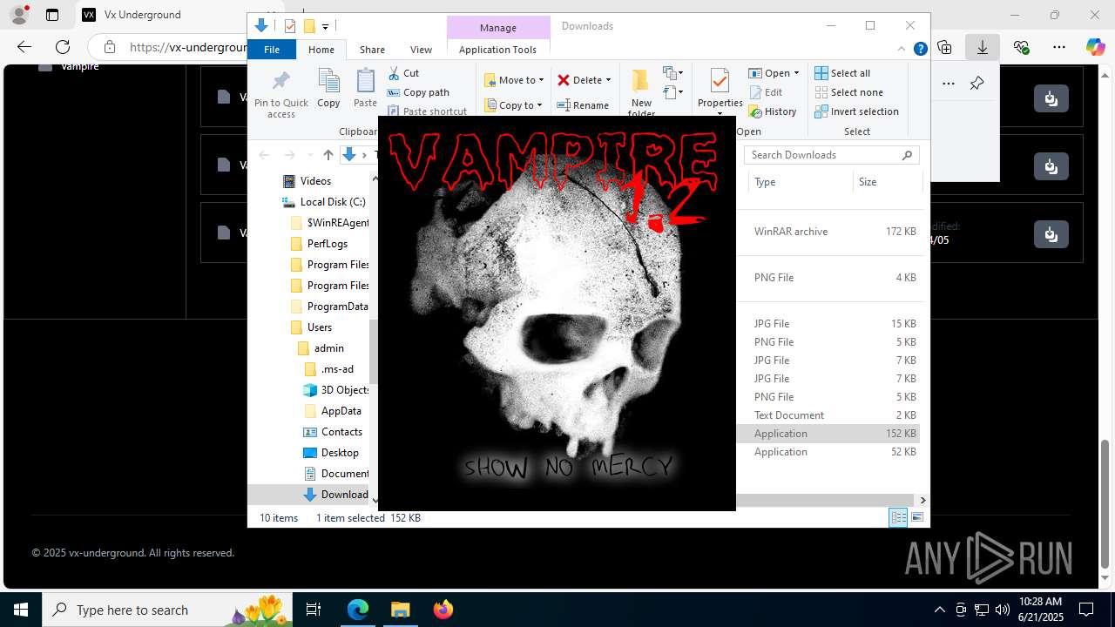The image size is (1115, 627).
Task: Open Explorer Help question mark icon
Action: pos(920,50)
